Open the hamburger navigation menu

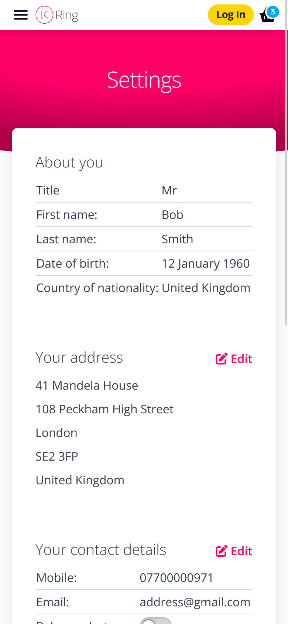(x=21, y=15)
